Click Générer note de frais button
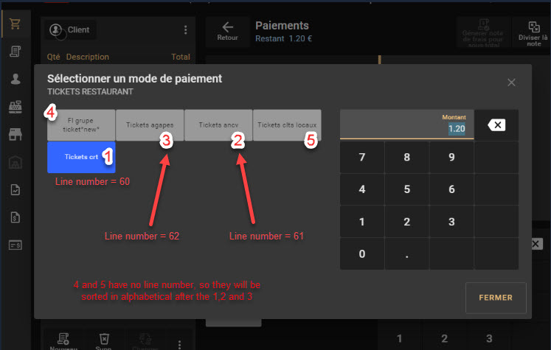 (483, 32)
